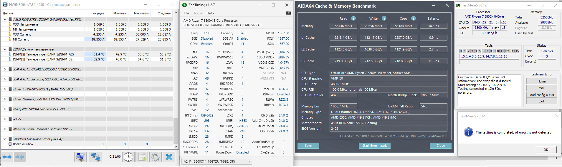Click Start Benchmark in AIDA64
This screenshot has width=562, height=167.
[374, 146]
